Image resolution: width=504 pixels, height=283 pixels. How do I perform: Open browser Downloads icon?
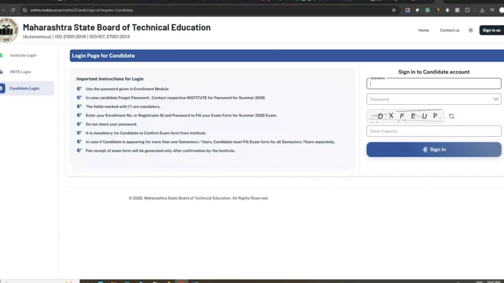(x=482, y=10)
